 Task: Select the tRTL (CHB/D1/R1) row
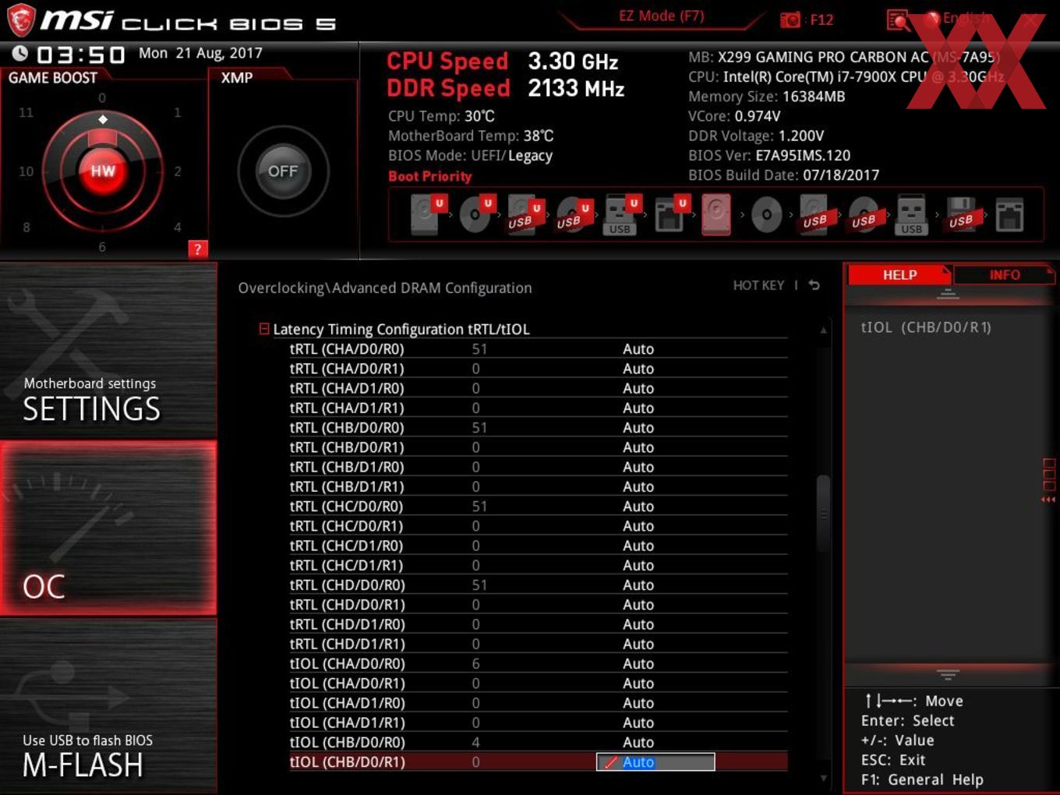point(538,486)
